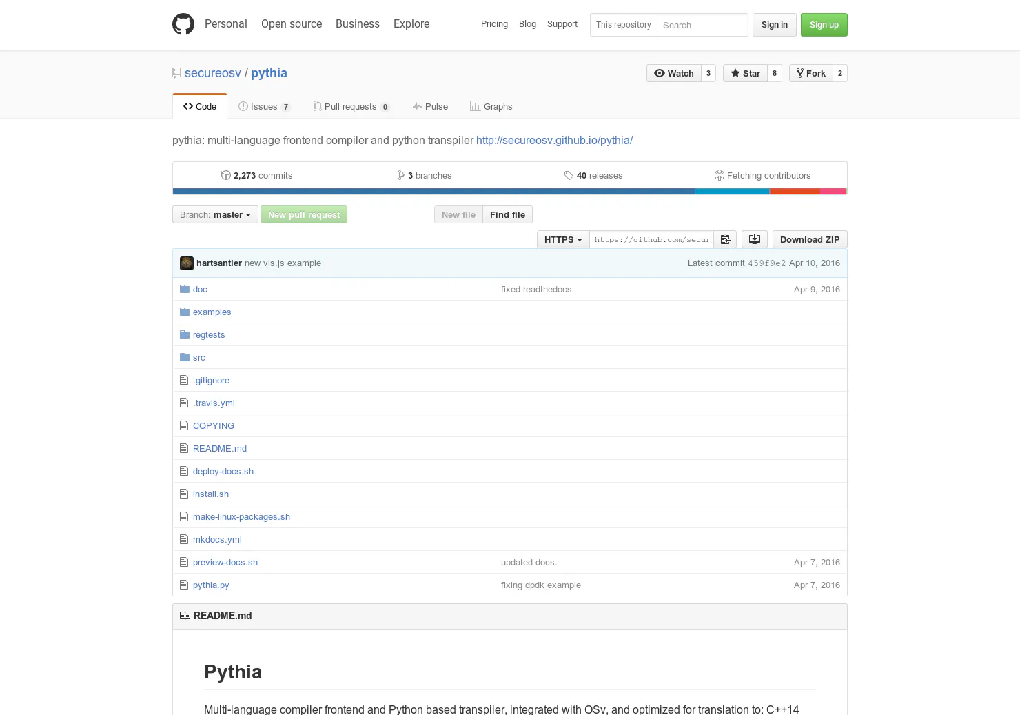The image size is (1020, 715).
Task: Click the doc folder icon
Action: pos(185,289)
